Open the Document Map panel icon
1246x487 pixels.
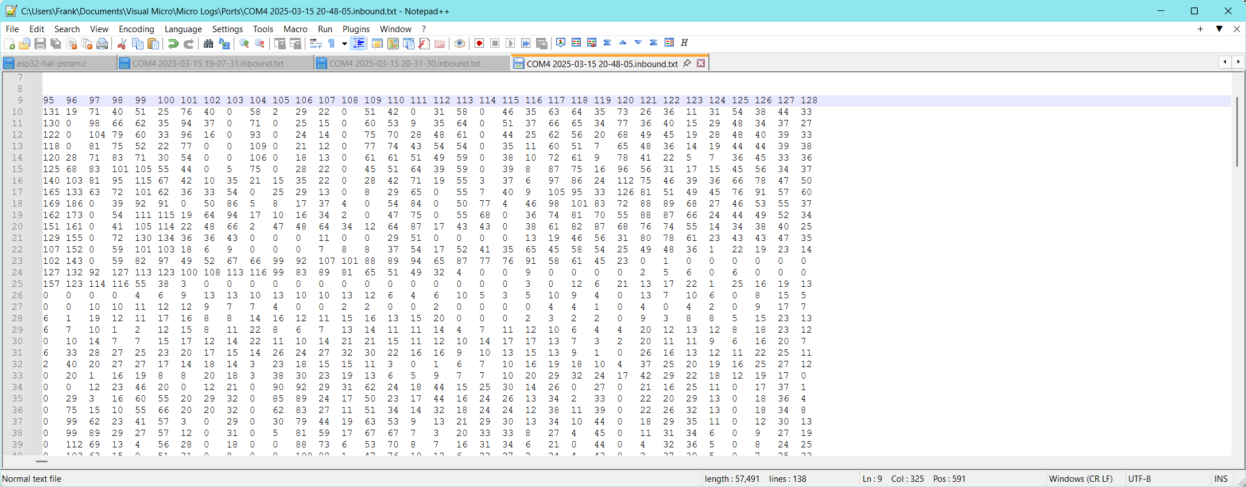coord(393,44)
